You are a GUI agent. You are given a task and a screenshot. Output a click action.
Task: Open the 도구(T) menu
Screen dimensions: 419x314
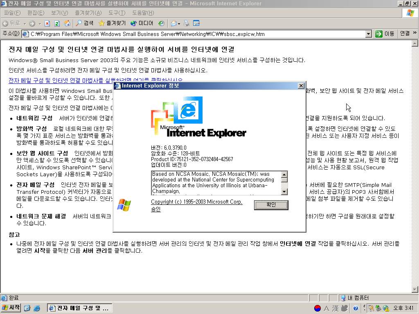coord(117,13)
